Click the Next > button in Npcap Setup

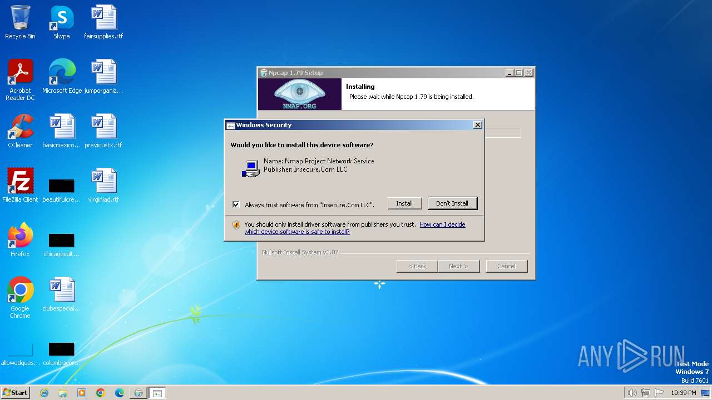pyautogui.click(x=458, y=266)
